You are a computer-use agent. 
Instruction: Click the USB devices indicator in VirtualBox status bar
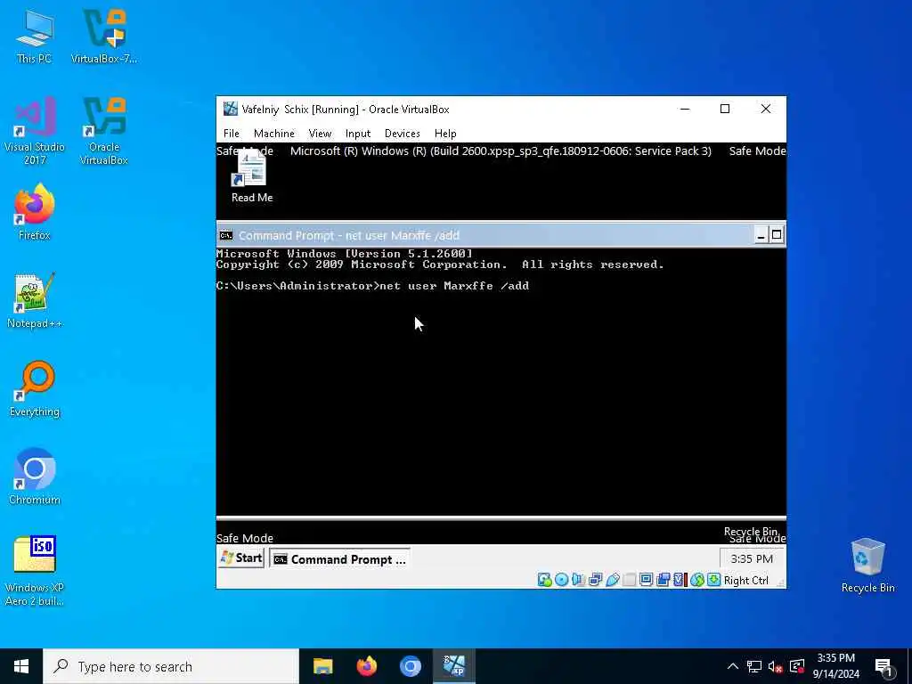[x=612, y=580]
